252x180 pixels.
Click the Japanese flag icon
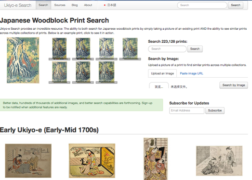click(x=105, y=5)
